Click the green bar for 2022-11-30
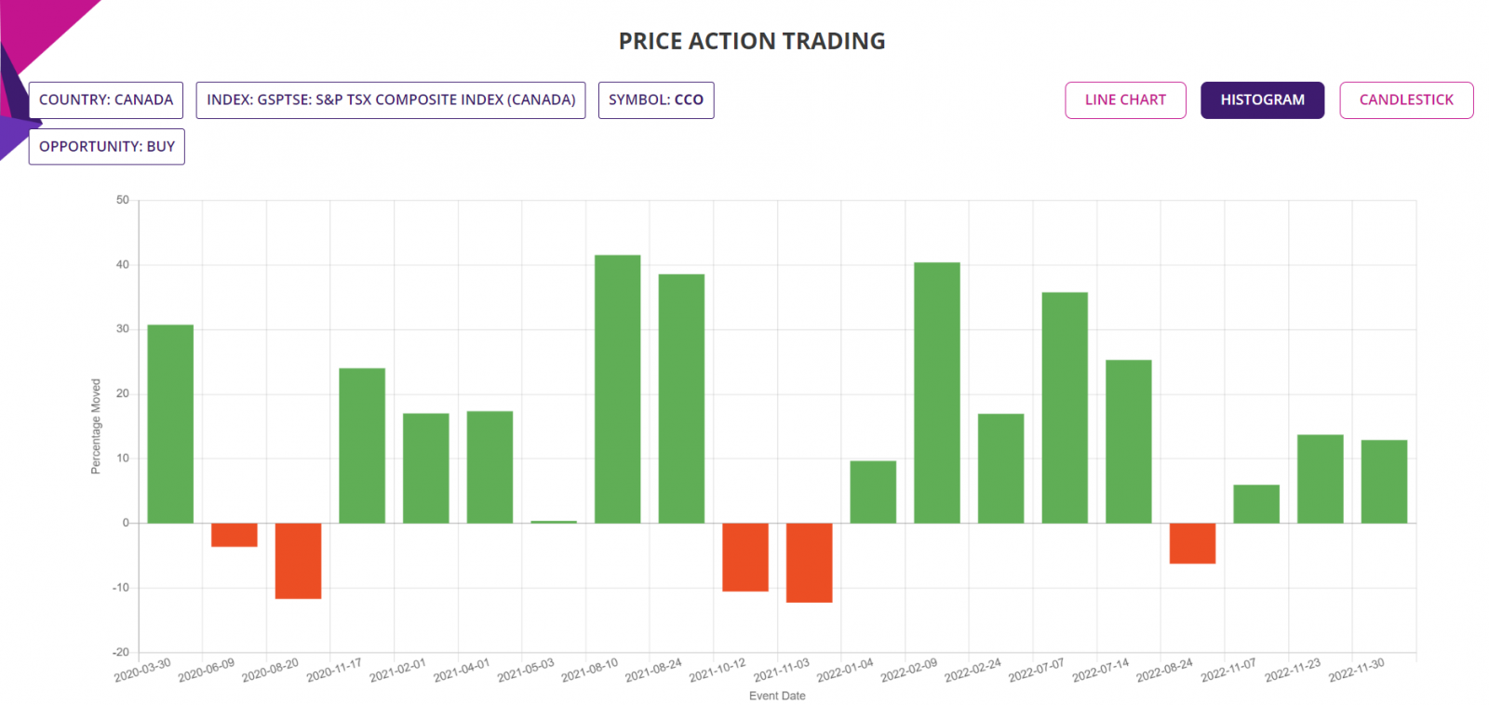 click(x=1384, y=482)
